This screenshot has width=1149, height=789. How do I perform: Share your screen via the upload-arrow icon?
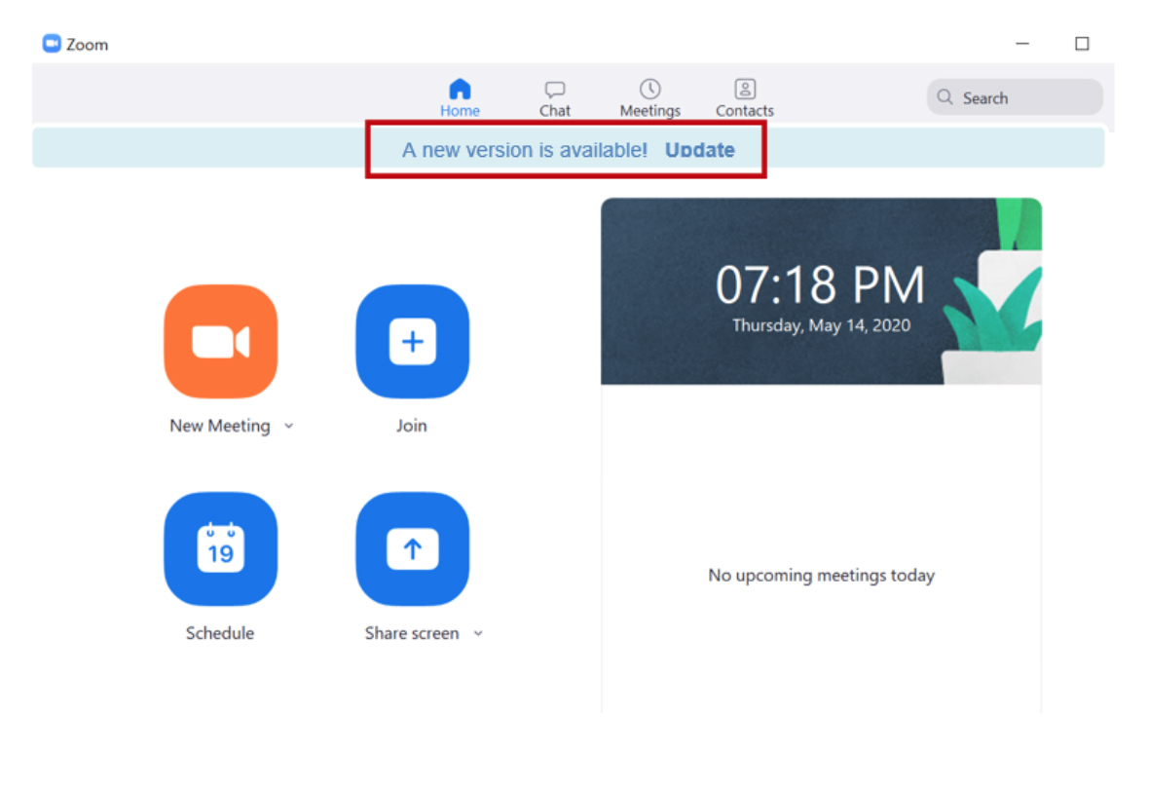tap(412, 549)
